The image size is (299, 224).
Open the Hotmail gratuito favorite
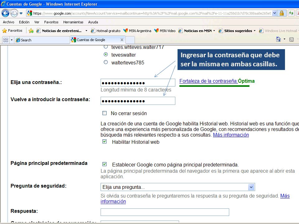click(106, 31)
